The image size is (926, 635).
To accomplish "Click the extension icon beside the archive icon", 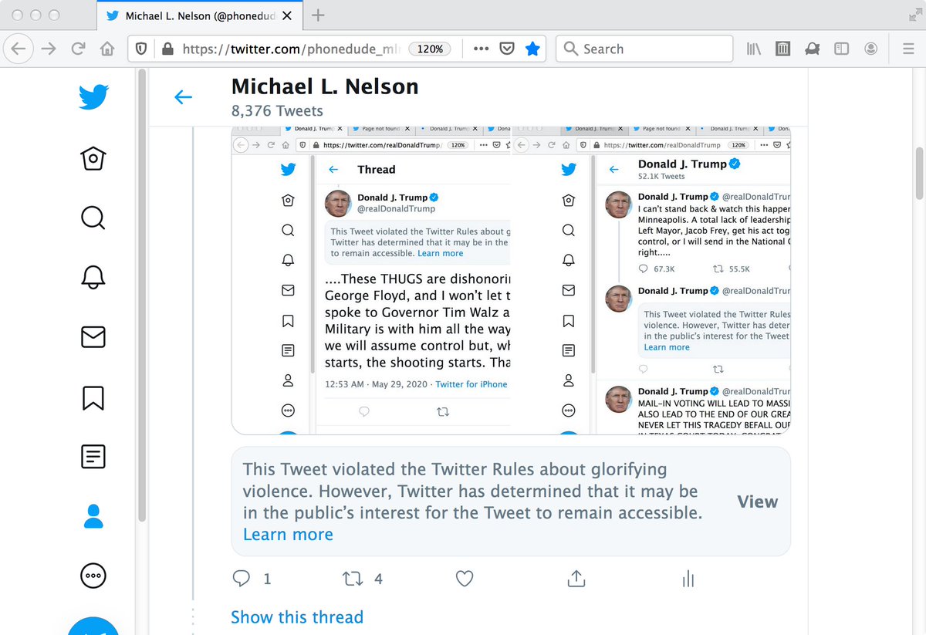I will (812, 49).
